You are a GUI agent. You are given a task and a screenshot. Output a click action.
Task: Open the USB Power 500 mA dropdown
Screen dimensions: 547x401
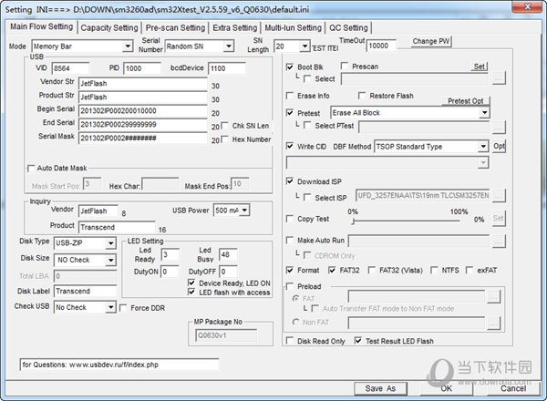pos(244,211)
